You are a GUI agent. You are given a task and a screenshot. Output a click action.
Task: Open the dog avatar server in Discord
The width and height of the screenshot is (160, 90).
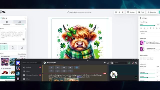click(18, 79)
